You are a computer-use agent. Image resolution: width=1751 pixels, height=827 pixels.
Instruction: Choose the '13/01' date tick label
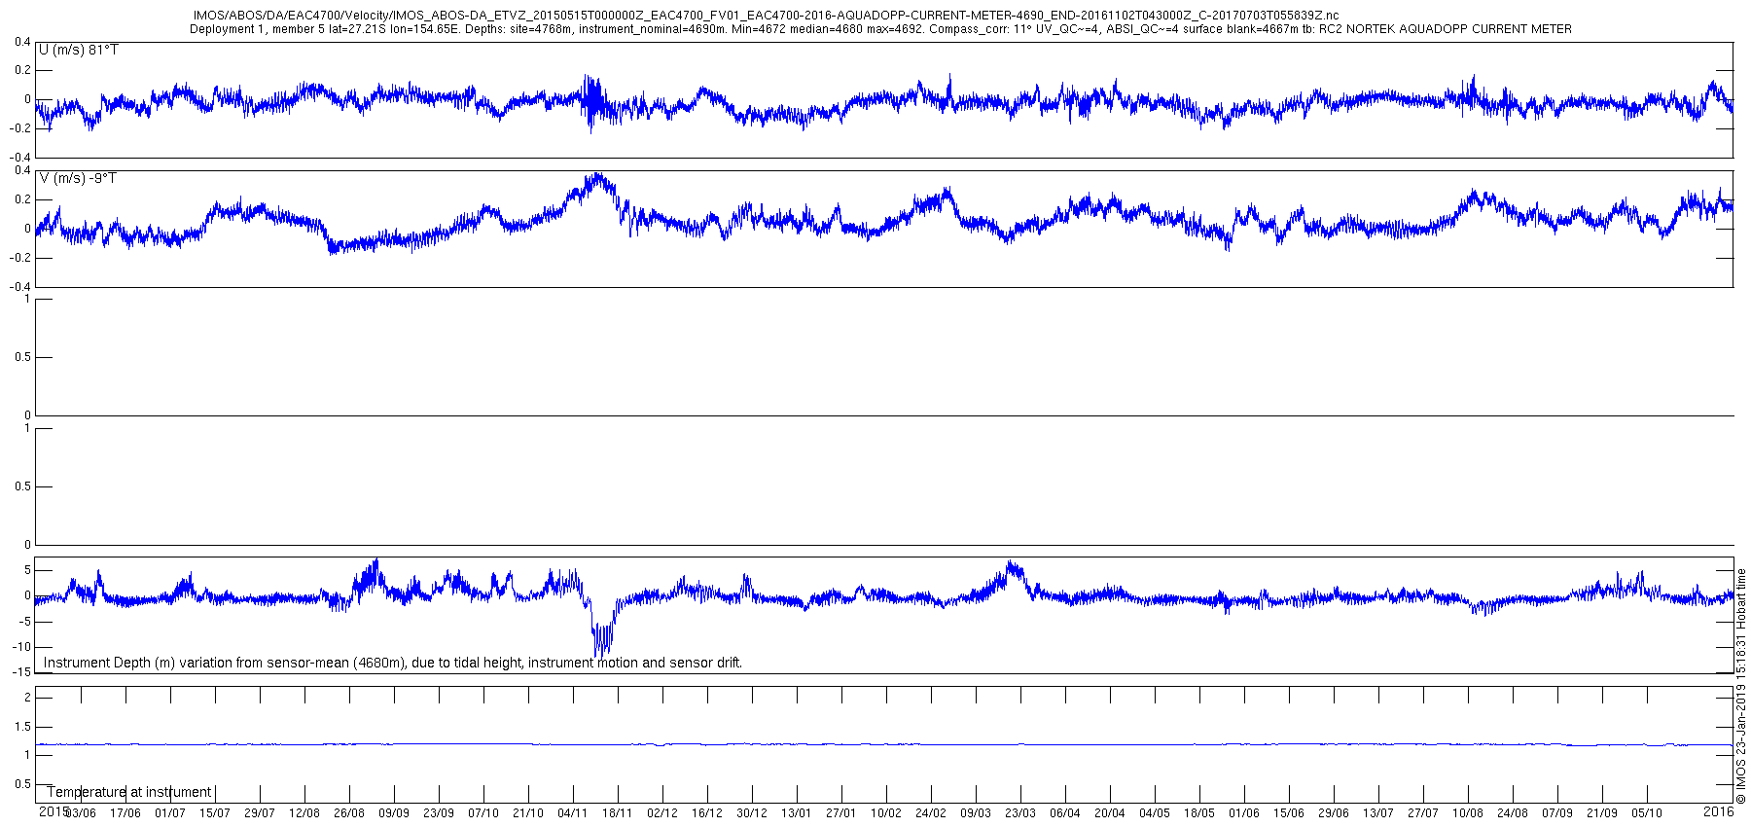(x=797, y=813)
